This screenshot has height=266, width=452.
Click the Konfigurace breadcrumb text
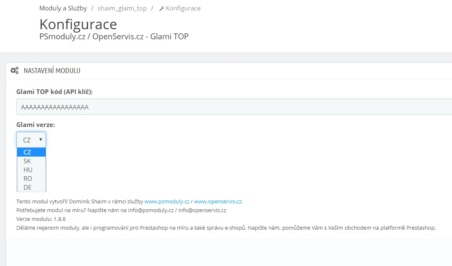pos(183,8)
